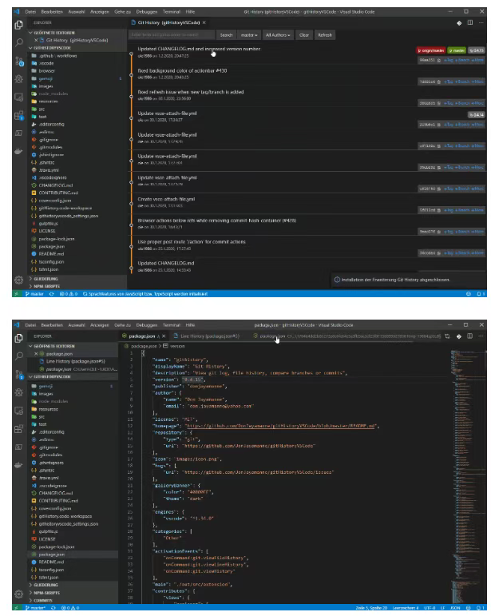Click the Search button in Git History
Viewport: 491px width, 616px height.
(x=226, y=35)
